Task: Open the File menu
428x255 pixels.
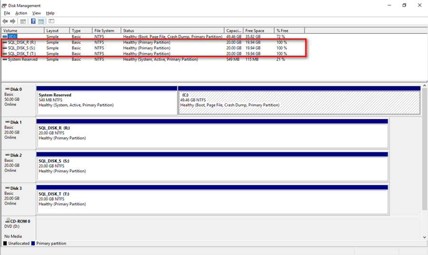Action: tap(7, 13)
